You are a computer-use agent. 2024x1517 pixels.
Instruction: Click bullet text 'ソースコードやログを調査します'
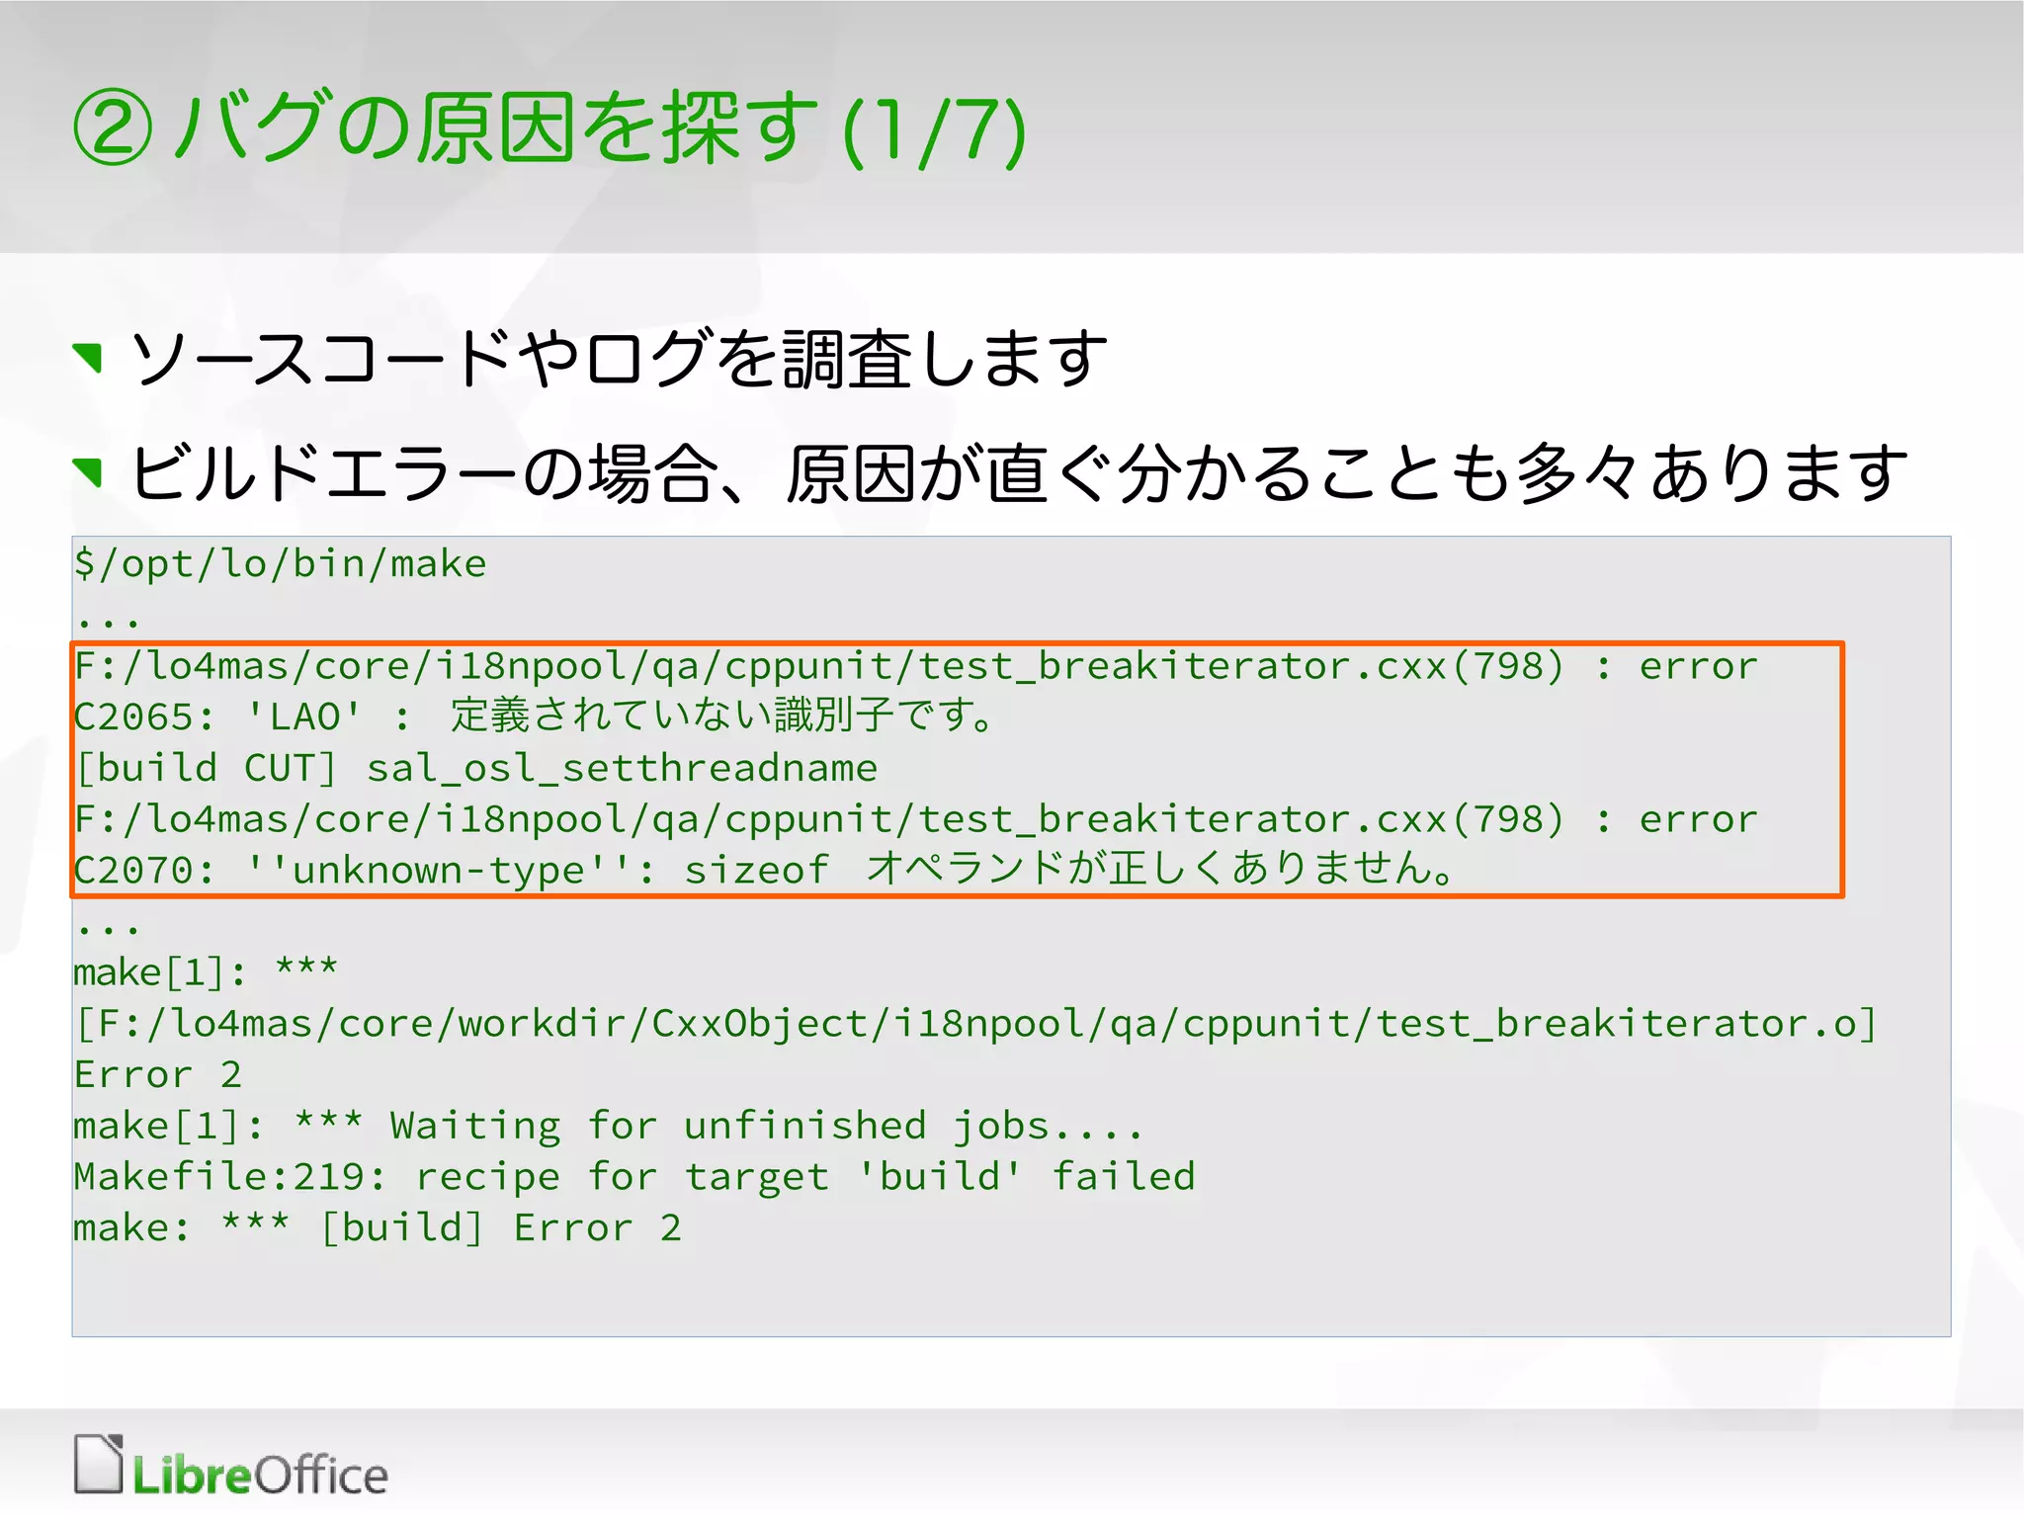619,359
